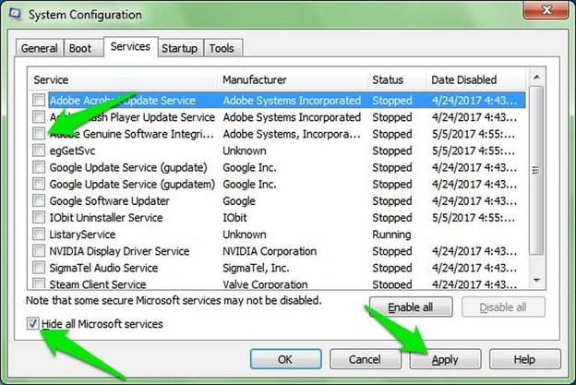Check the Adobe Acrobat Update Service box
This screenshot has height=385, width=576.
[x=39, y=101]
